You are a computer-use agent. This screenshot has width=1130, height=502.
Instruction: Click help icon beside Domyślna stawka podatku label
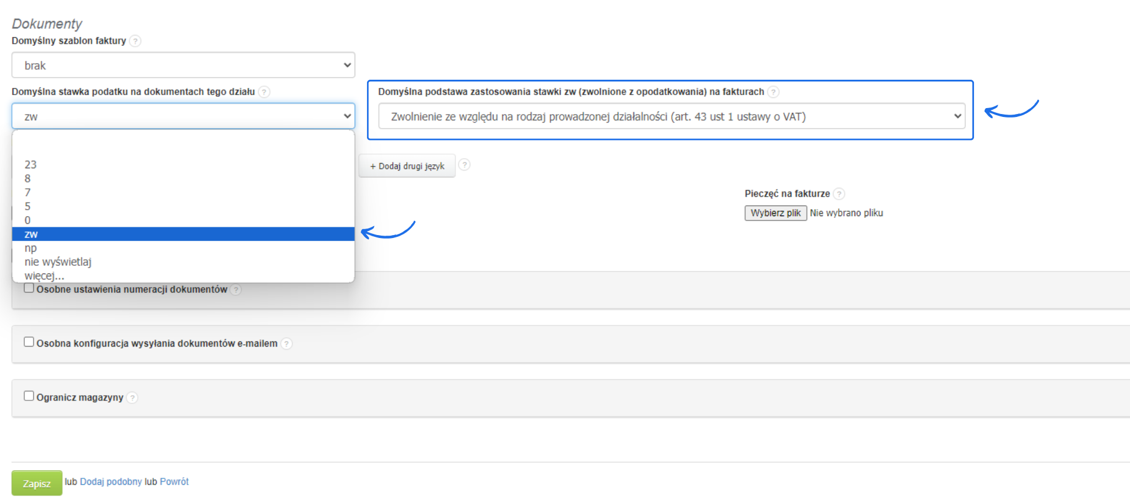click(x=264, y=92)
